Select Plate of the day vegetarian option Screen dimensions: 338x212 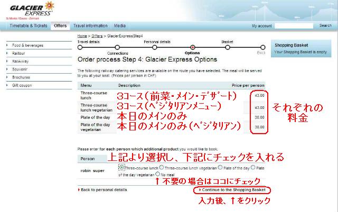pos(253,167)
